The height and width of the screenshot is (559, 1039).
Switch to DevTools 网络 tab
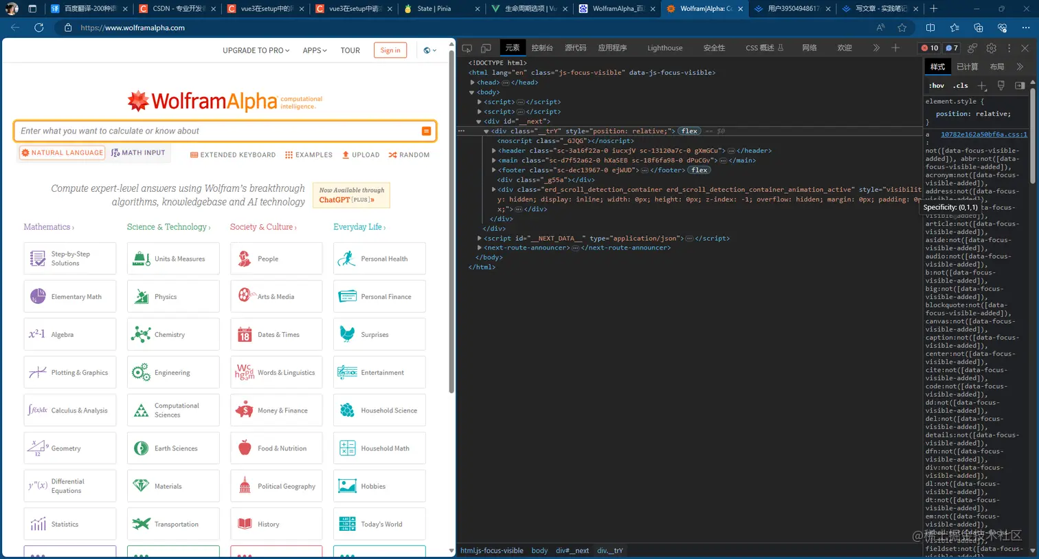tap(809, 48)
